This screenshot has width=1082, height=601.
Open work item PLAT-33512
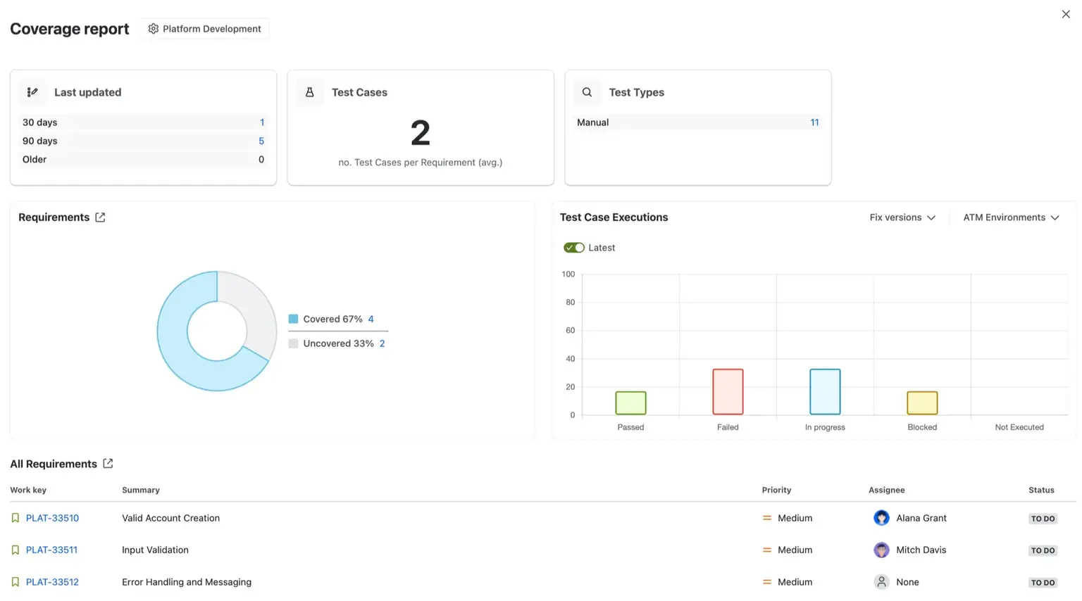(52, 582)
